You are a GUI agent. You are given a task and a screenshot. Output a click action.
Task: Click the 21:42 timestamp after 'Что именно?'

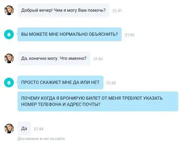pos(98,59)
